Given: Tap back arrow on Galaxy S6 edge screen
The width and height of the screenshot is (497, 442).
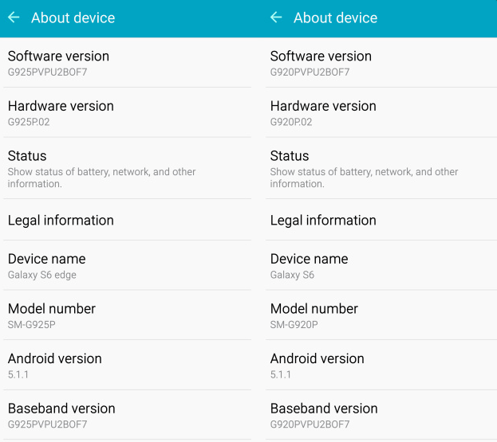Looking at the screenshot, I should tap(14, 18).
